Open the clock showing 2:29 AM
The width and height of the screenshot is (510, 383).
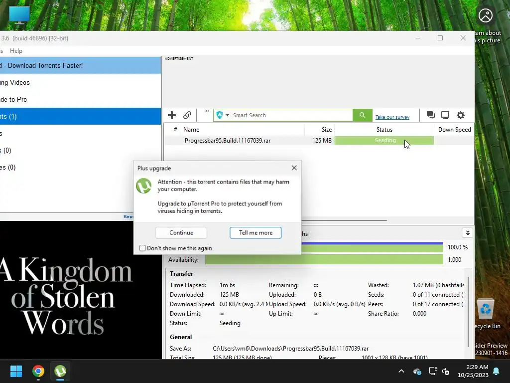(473, 371)
